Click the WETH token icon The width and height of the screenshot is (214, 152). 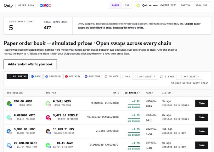pos(48,104)
